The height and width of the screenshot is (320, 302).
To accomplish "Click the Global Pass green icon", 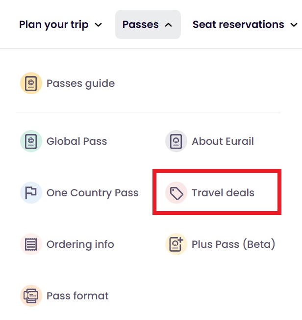I will [31, 141].
